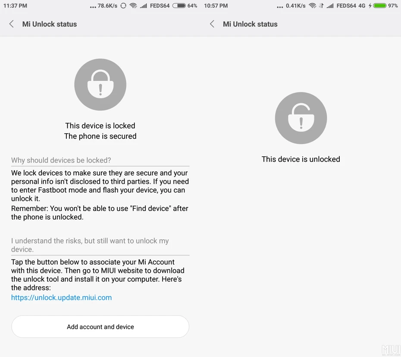The image size is (401, 357).
Task: Tap signal bars beside FEDS64 4G
Action: 330,6
